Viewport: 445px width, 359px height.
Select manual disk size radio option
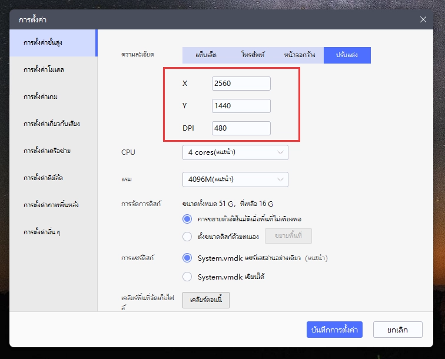point(188,237)
